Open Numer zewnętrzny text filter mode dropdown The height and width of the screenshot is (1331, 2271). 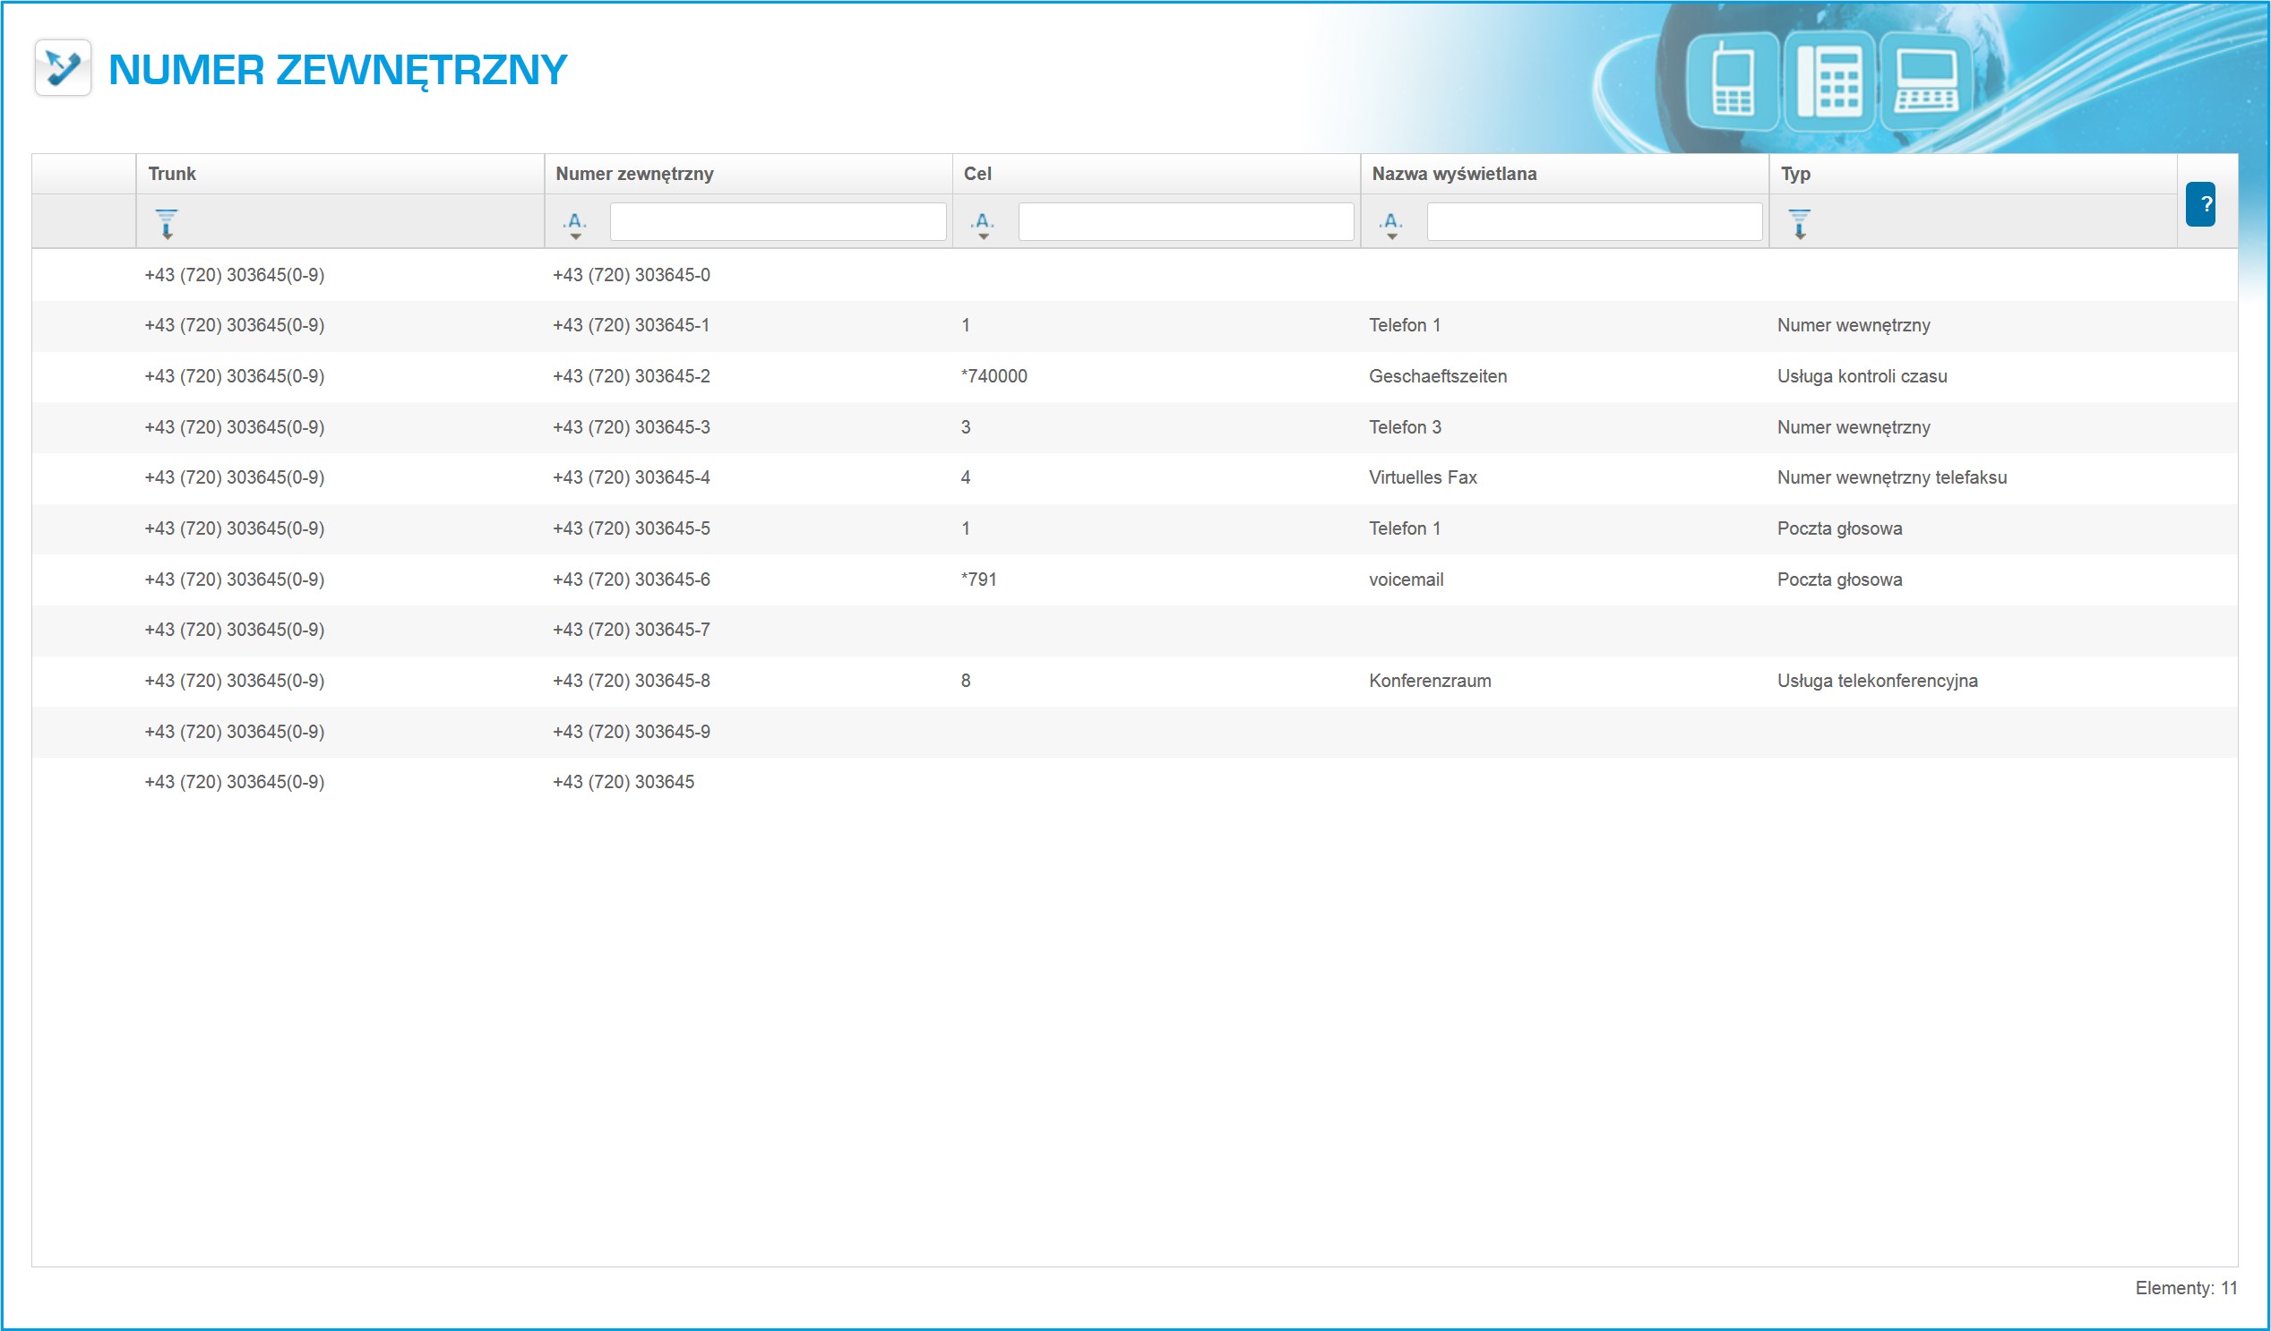576,224
